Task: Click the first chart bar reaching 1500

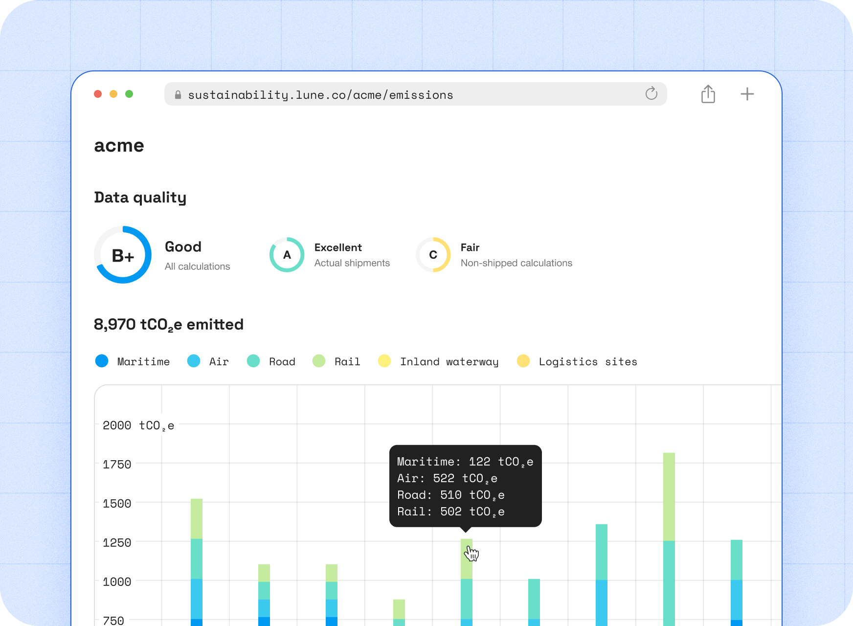Action: [197, 562]
